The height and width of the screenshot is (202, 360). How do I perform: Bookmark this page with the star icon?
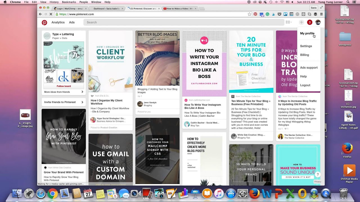[249, 14]
